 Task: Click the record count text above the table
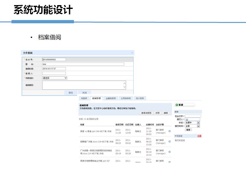tap(89, 119)
